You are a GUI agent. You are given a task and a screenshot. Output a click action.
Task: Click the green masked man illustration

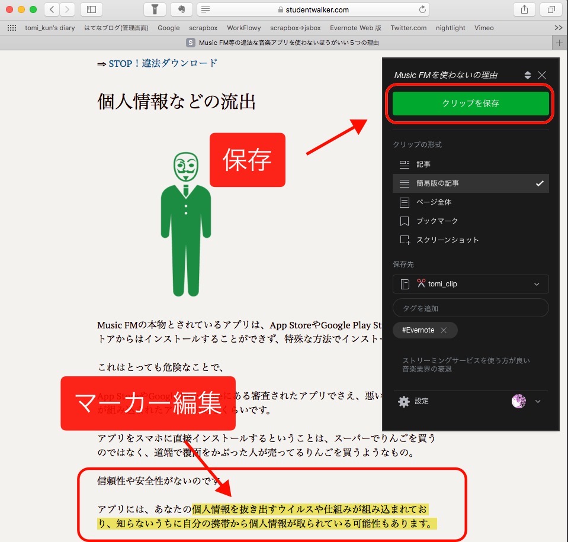point(186,224)
